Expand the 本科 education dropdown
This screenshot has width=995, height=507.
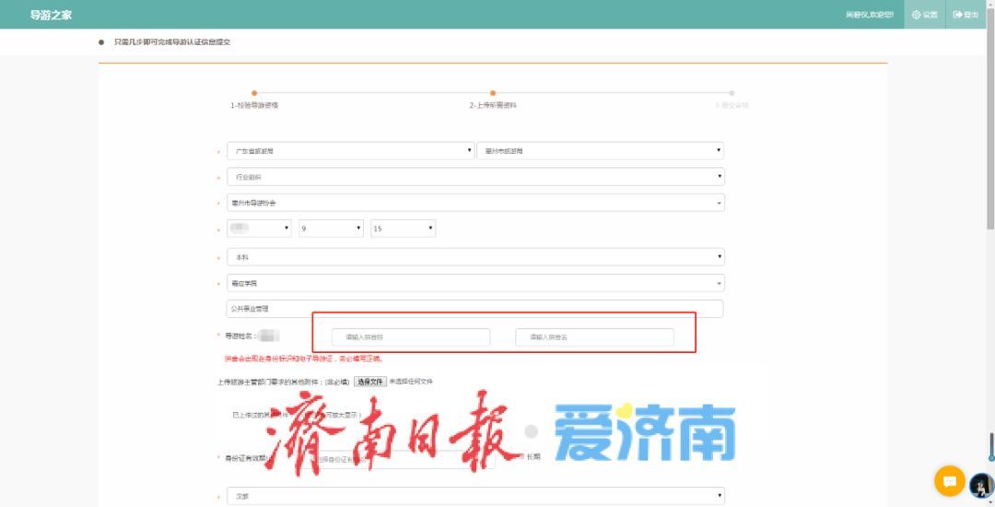tap(476, 257)
